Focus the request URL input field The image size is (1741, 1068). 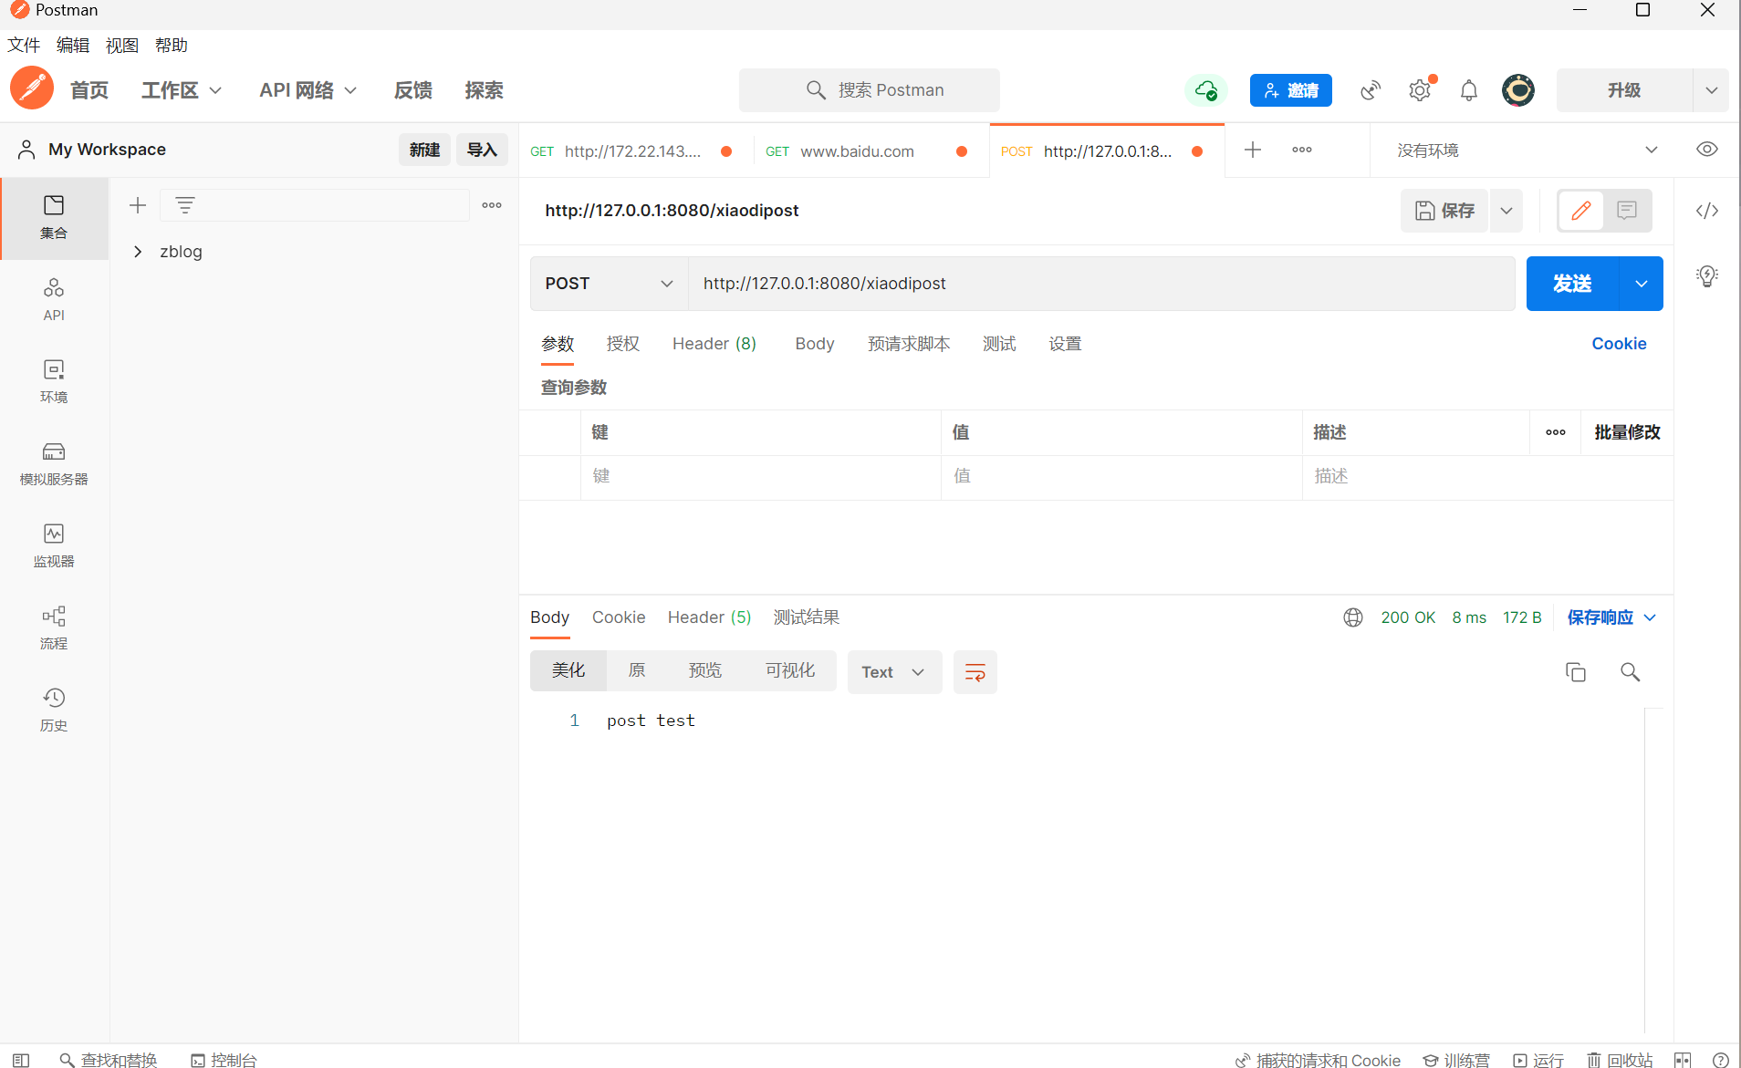(1101, 284)
